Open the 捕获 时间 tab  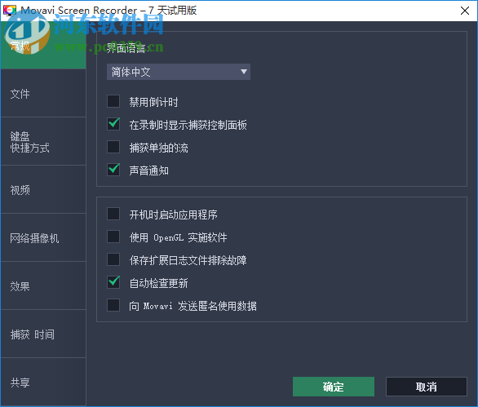(43, 334)
